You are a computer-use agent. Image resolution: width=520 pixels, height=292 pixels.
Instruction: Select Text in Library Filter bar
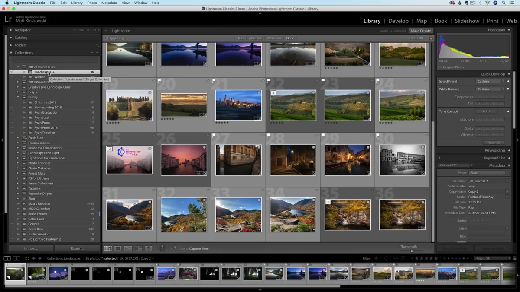(240, 38)
